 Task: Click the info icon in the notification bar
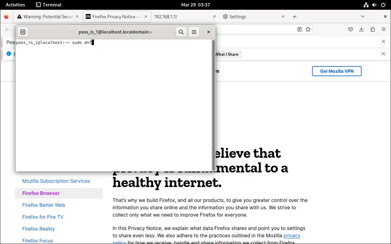tap(9, 54)
